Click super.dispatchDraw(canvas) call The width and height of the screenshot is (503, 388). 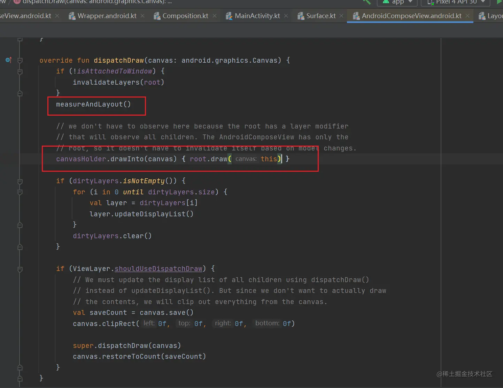click(127, 346)
